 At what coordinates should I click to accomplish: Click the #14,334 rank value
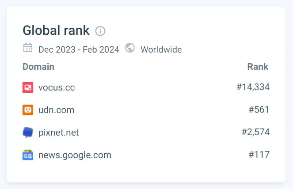pyautogui.click(x=253, y=87)
